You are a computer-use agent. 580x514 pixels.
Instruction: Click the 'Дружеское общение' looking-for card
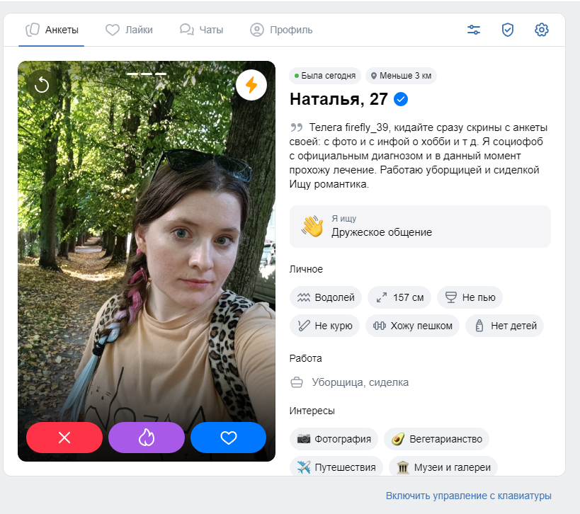[x=420, y=227]
